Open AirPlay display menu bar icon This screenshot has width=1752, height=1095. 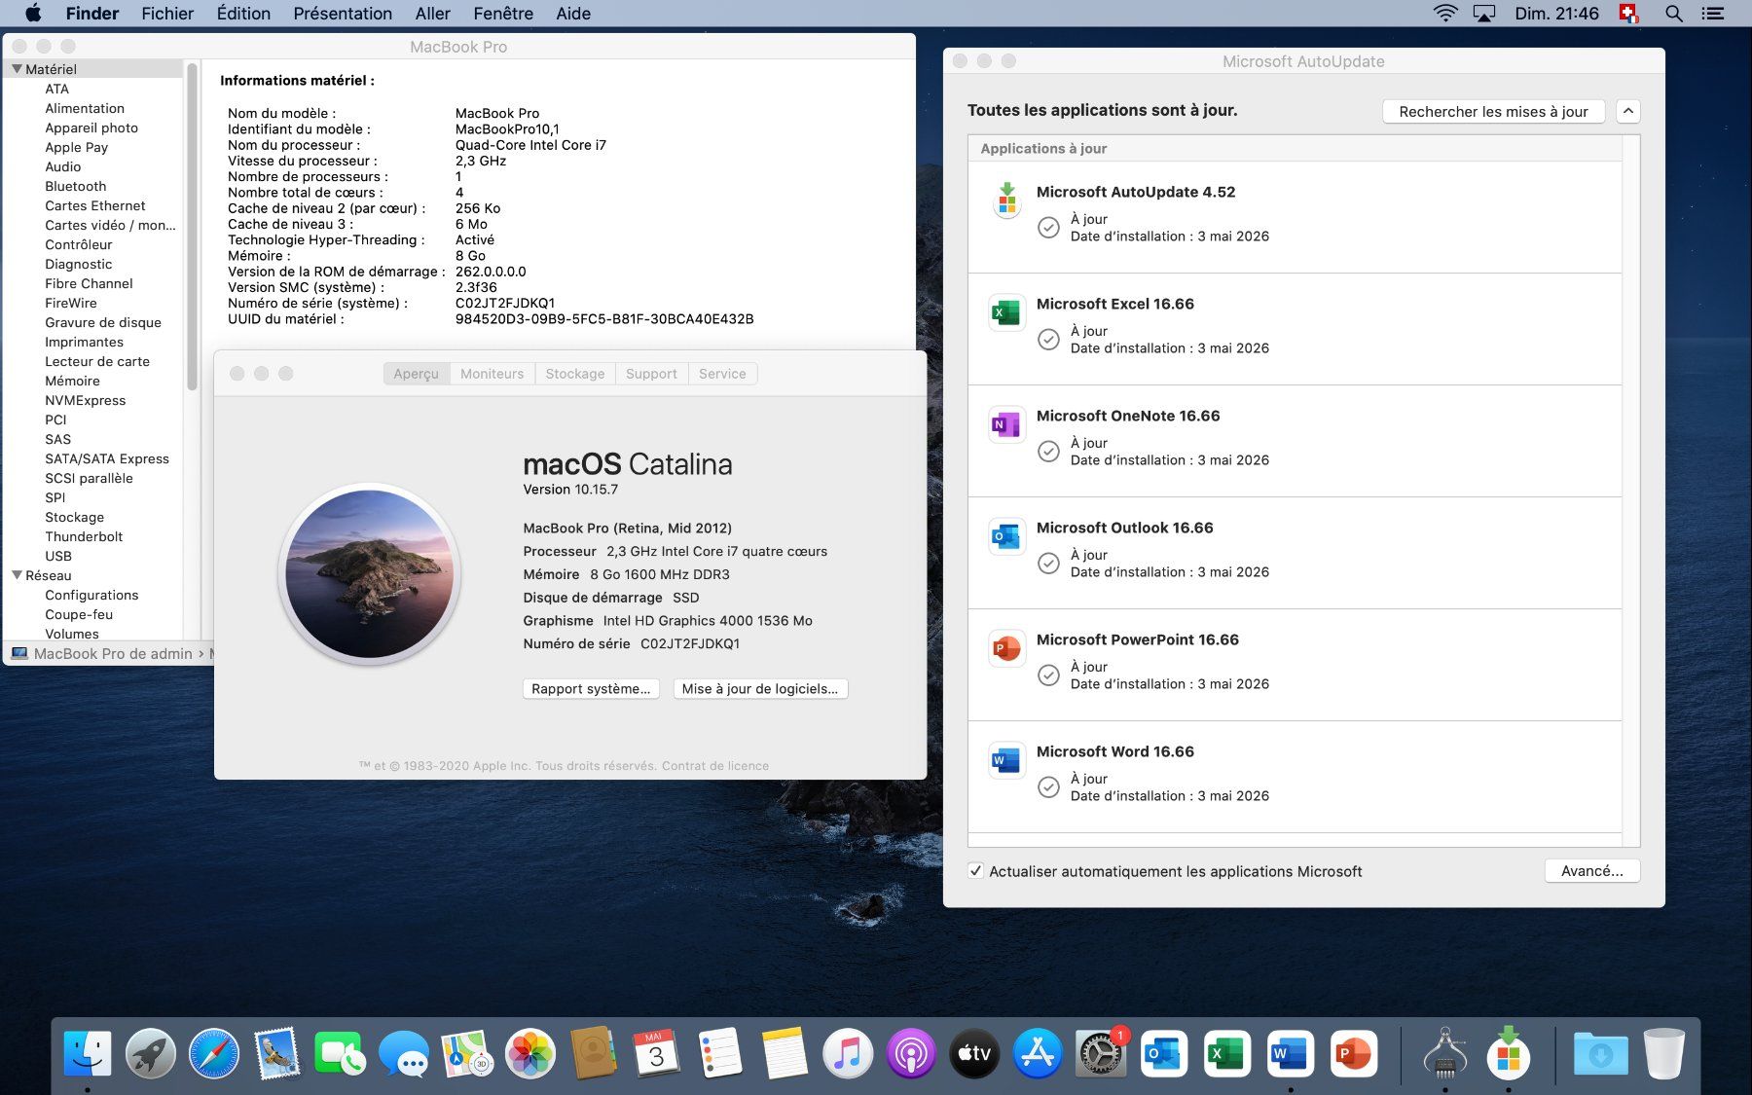[1484, 14]
